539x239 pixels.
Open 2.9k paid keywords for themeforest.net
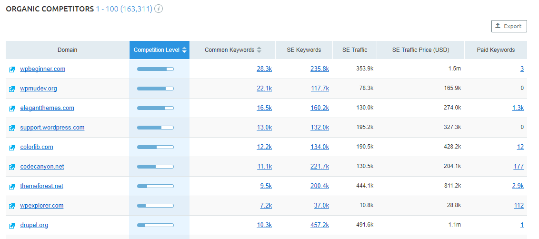tap(518, 186)
